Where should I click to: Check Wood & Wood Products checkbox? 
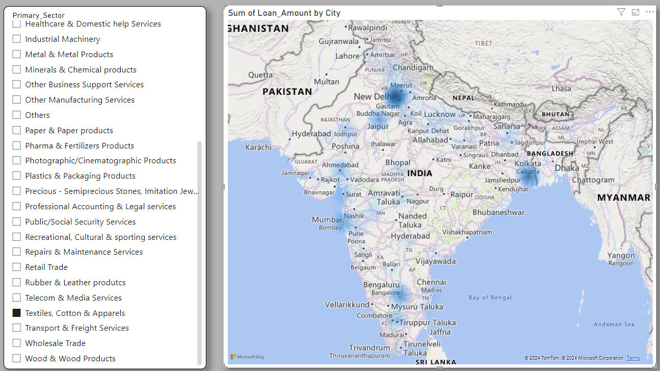[17, 358]
